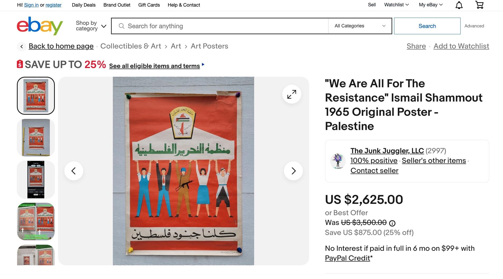Open Daily Deals from the top menu
This screenshot has height=279, width=503.
click(x=84, y=5)
